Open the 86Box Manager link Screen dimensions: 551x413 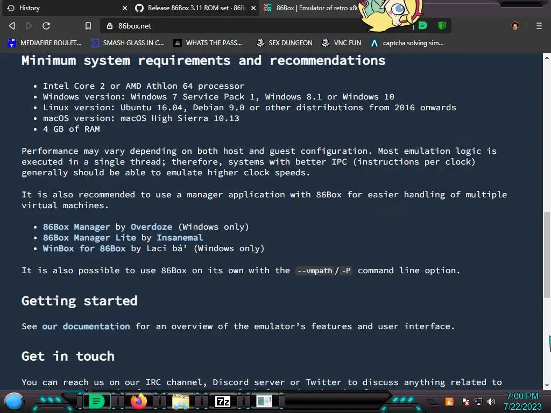[x=76, y=227]
